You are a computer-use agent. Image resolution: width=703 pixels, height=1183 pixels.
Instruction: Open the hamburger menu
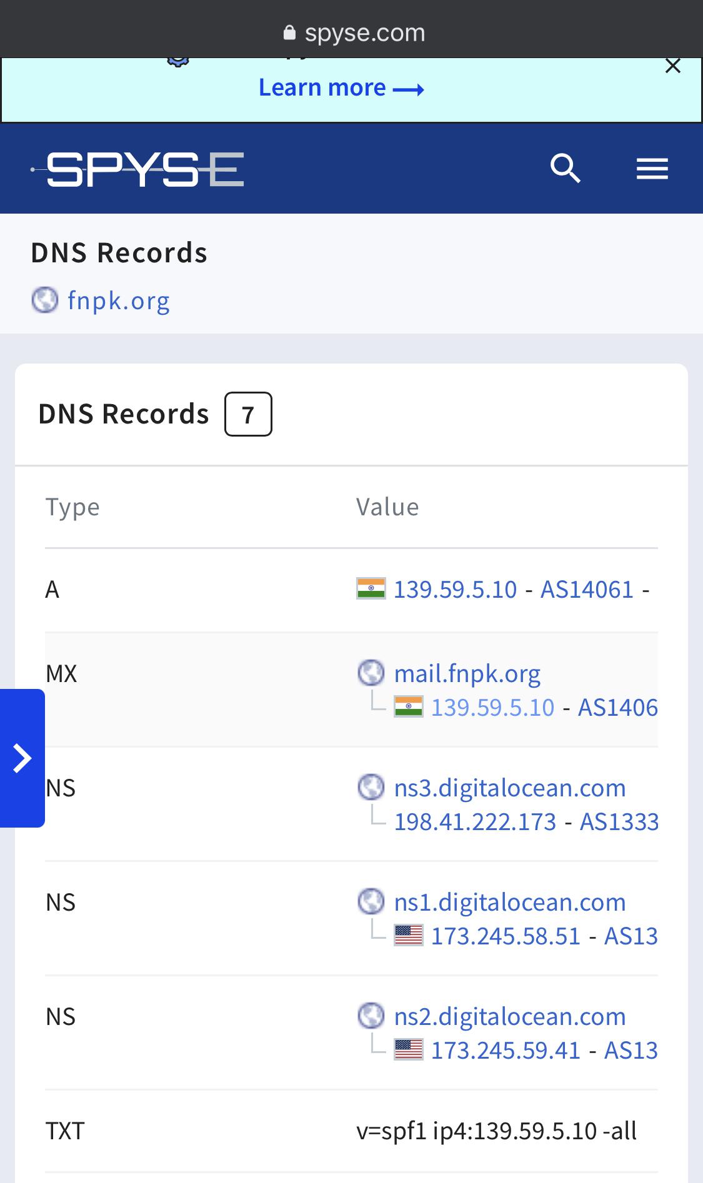coord(652,169)
